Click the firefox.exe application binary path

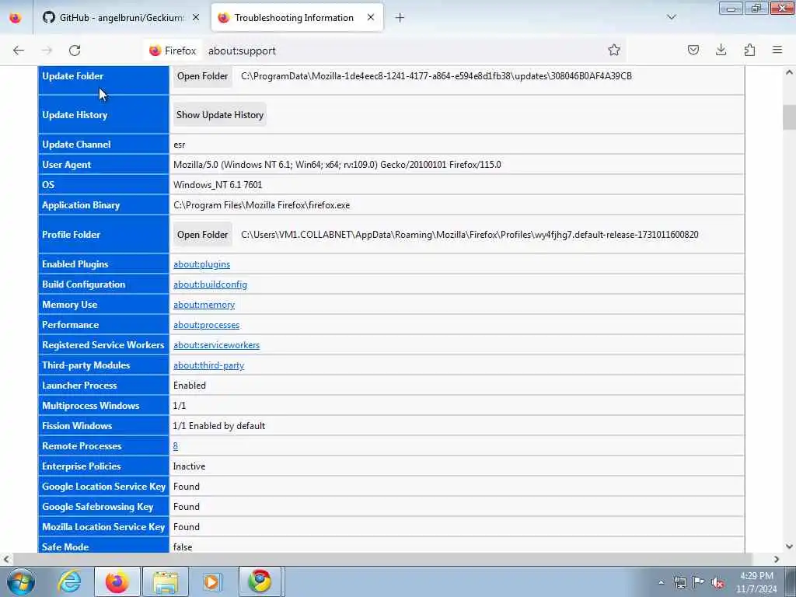(x=261, y=205)
